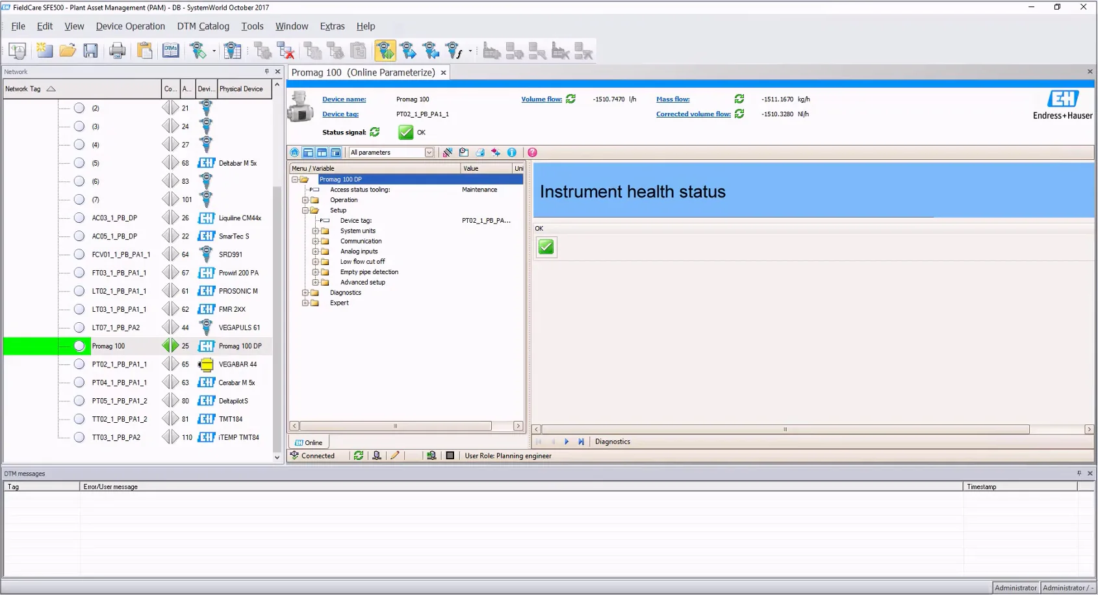
Task: Open the DTM Catalog menu
Action: (x=203, y=26)
